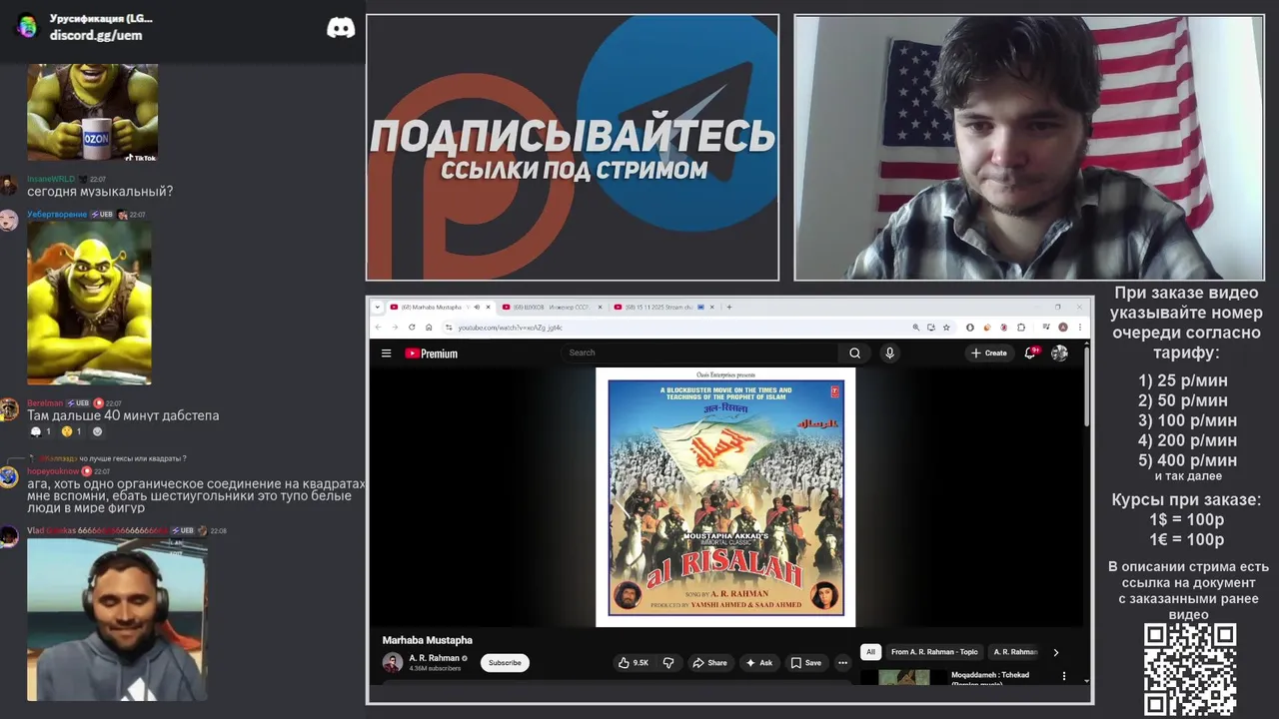Subscribe to A. R. Rahman channel
Screen dimensions: 1279x719
[x=505, y=662]
